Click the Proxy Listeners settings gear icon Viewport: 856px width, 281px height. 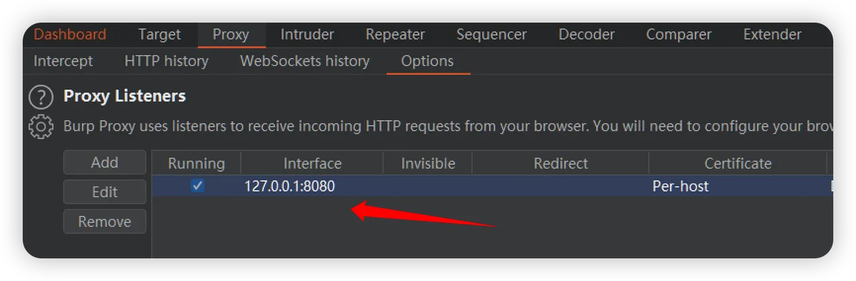pos(41,126)
